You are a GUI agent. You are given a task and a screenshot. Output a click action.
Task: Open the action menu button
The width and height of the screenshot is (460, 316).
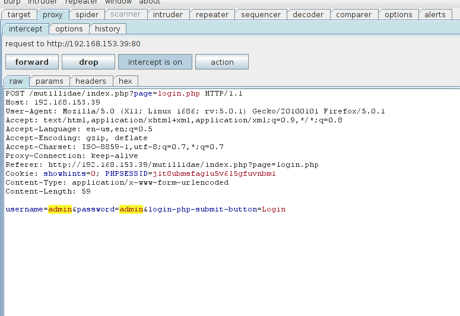222,62
